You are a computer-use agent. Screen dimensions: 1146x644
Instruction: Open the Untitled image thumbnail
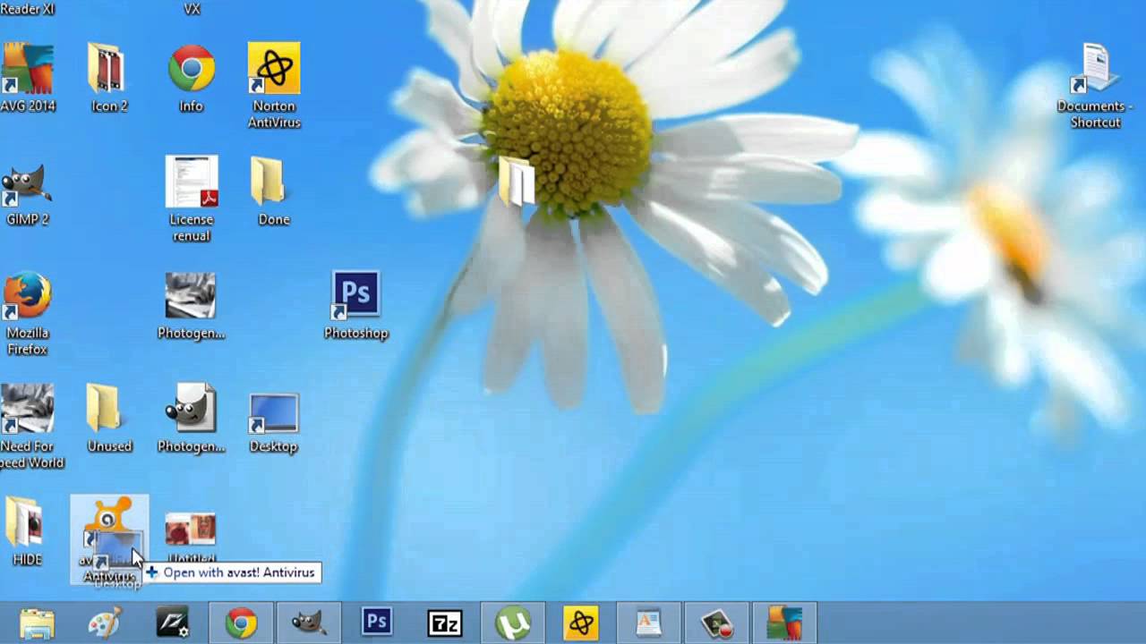click(191, 526)
